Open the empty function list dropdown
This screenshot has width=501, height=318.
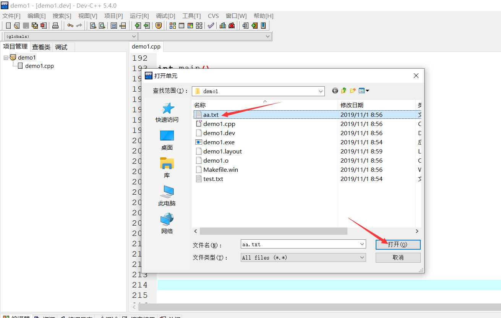tap(268, 36)
